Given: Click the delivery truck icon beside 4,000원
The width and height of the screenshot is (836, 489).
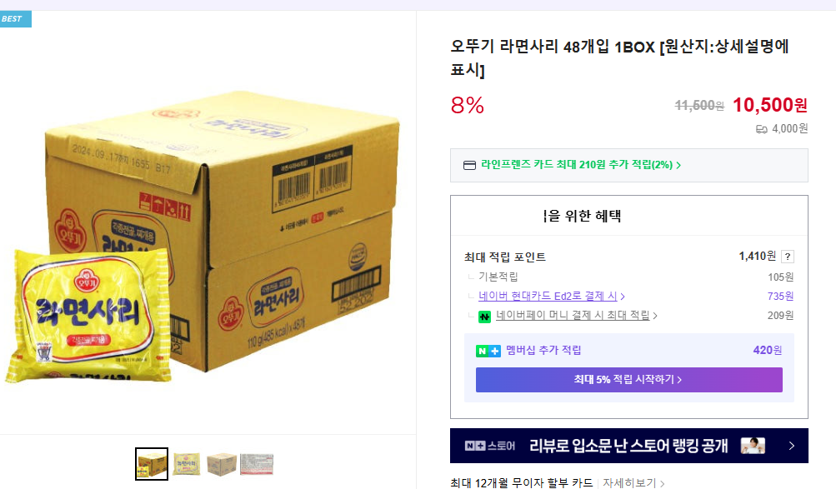Looking at the screenshot, I should coord(761,129).
